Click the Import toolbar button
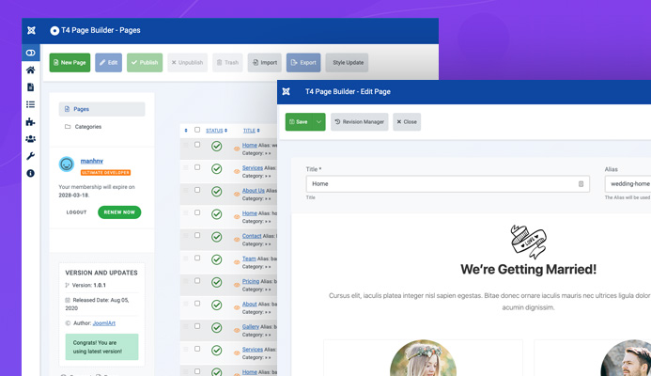651x376 pixels. 265,62
